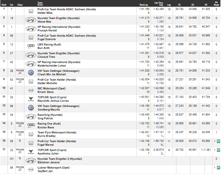221x175 pixels.
Task: Click the Hyundai logo next to Hesse Max
Action: click(31, 20)
